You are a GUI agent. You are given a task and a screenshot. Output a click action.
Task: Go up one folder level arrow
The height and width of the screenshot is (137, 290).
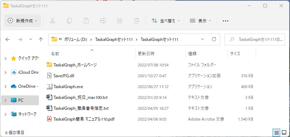41,39
